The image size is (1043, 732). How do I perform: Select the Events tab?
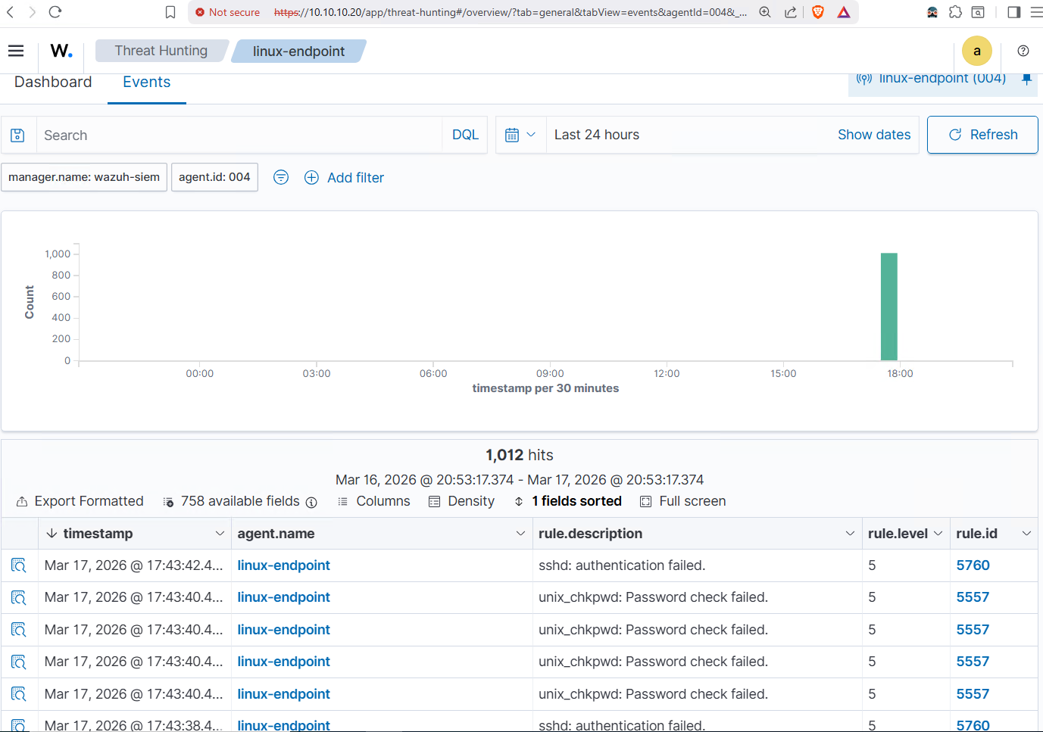[x=146, y=82]
